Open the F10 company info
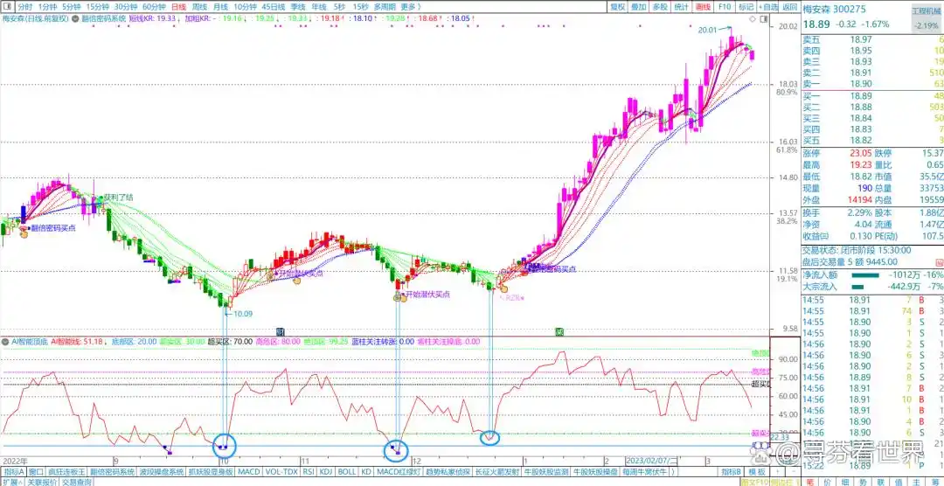The width and height of the screenshot is (944, 486). pos(725,7)
